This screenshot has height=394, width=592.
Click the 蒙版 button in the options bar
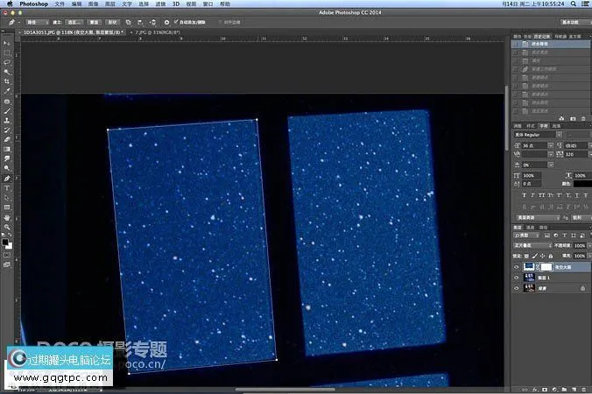(x=94, y=19)
